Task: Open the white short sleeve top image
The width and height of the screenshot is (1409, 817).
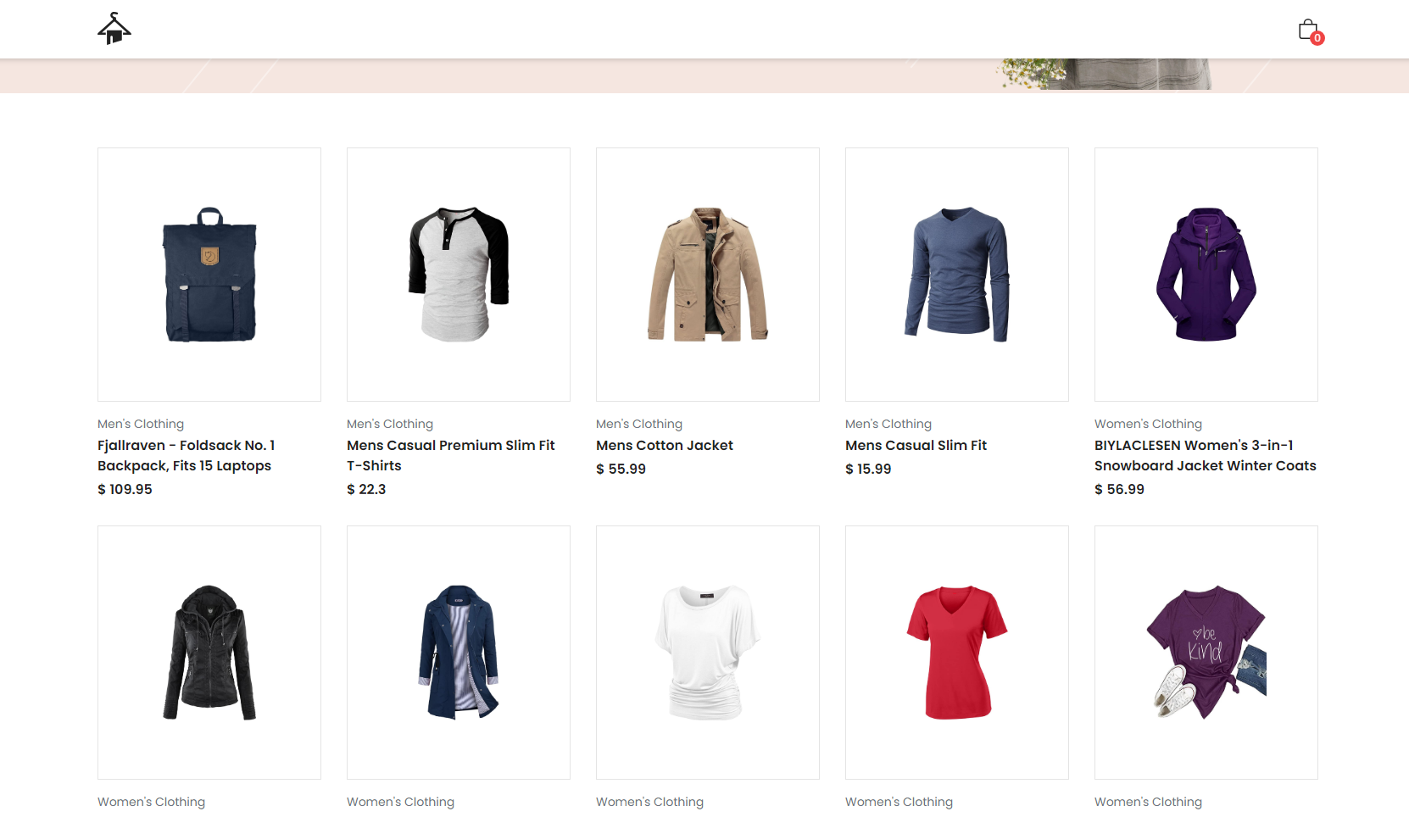Action: 708,653
